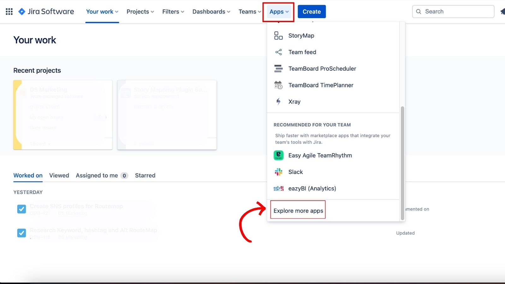Click the search magnifier icon
Screen dimensions: 505x284
point(419,12)
